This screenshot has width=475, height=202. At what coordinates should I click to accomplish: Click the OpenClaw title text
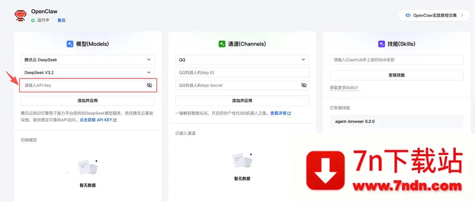click(x=44, y=11)
